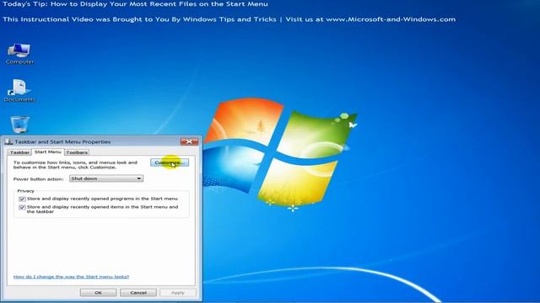
Task: Open the Power button action dropdown
Action: (x=106, y=178)
